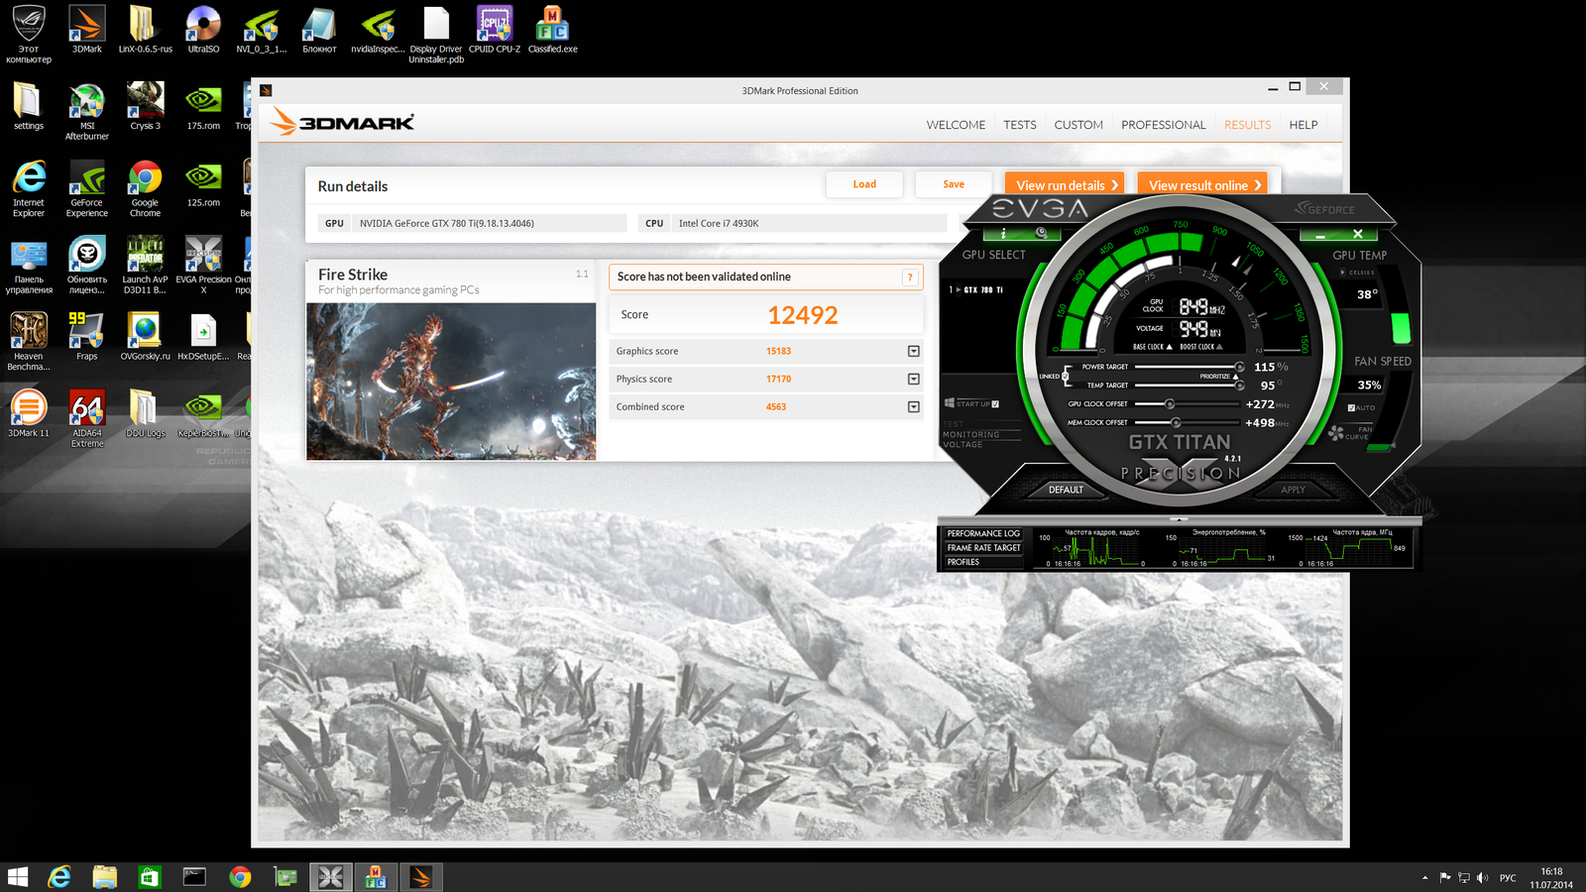Image resolution: width=1586 pixels, height=892 pixels.
Task: Open Chrome from the taskbar
Action: click(240, 877)
